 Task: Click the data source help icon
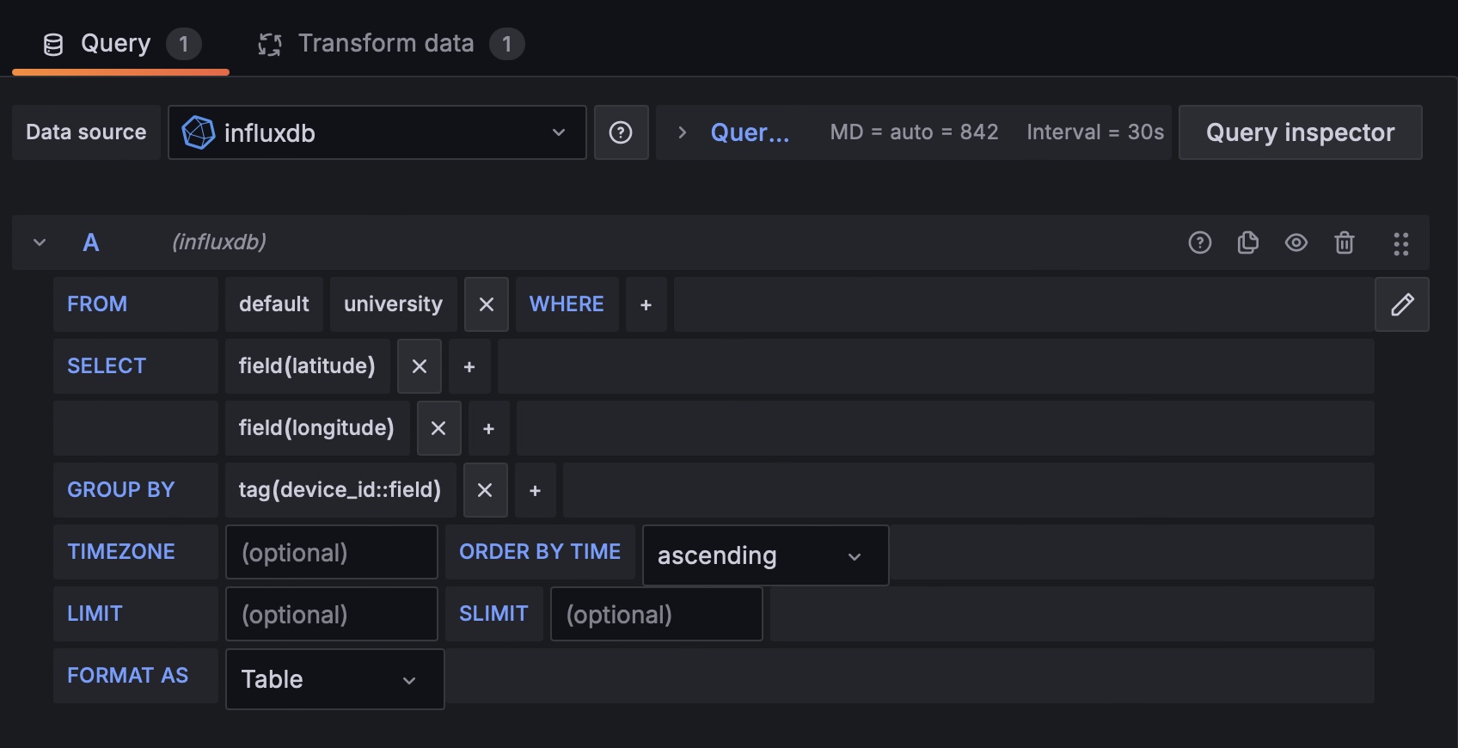pyautogui.click(x=621, y=132)
